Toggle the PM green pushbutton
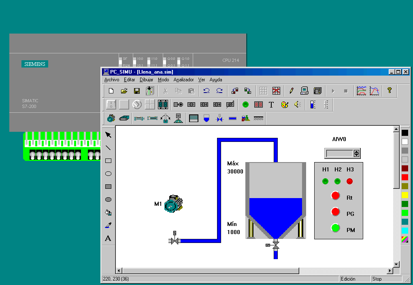This screenshot has width=413, height=285. coord(335,228)
